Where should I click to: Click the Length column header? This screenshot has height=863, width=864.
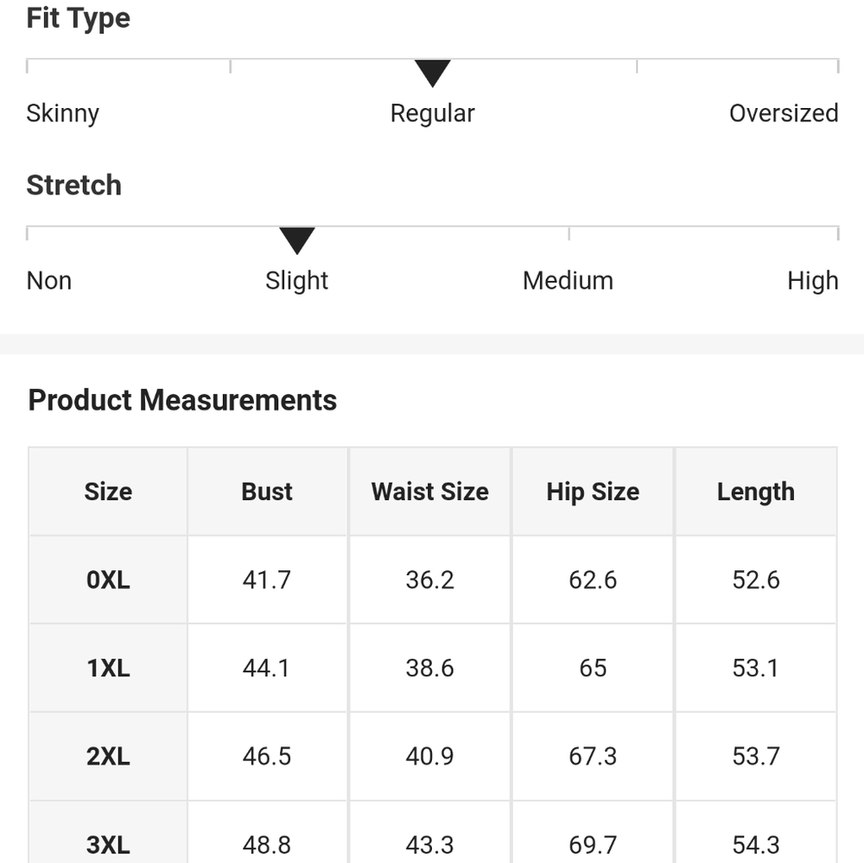pos(756,492)
